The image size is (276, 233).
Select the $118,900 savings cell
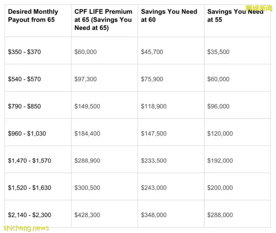tap(154, 106)
